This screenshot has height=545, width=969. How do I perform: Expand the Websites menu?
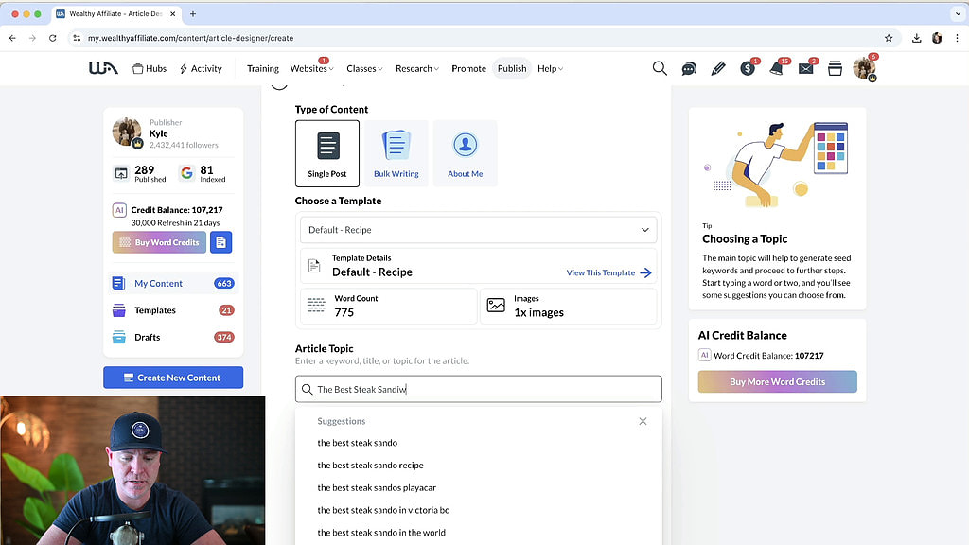(310, 68)
